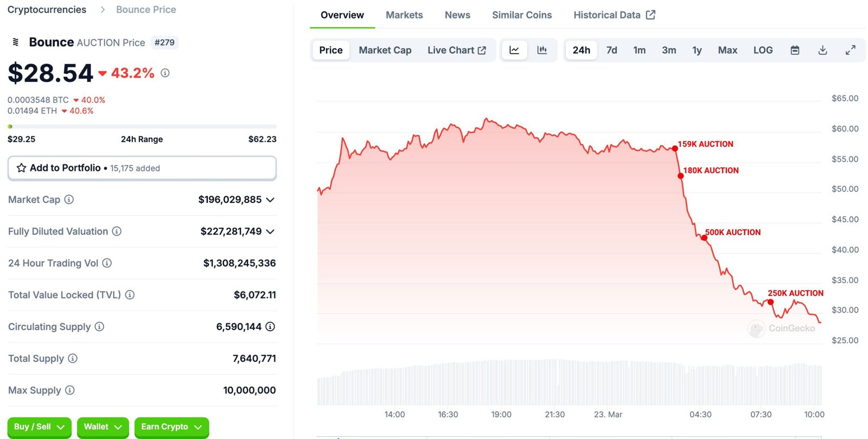The height and width of the screenshot is (439, 868).
Task: Expand chart to fullscreen
Action: tap(850, 50)
